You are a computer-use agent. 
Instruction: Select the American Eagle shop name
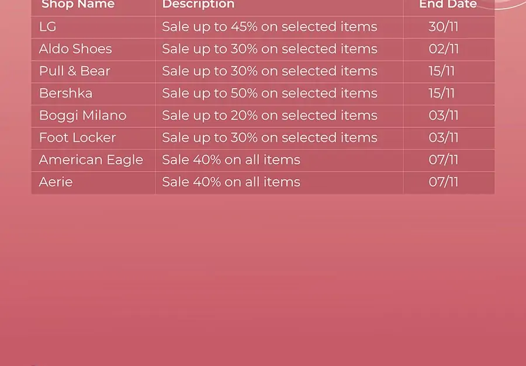click(x=91, y=160)
